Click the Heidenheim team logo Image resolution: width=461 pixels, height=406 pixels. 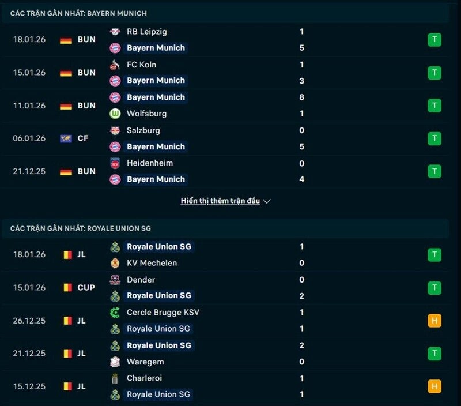pyautogui.click(x=115, y=163)
